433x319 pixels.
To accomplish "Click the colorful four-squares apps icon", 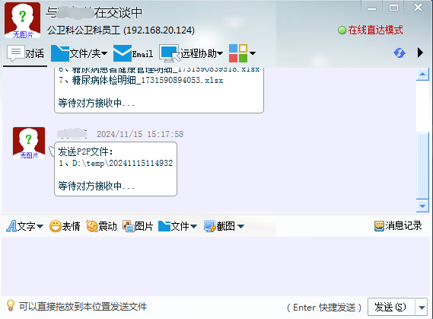I will pyautogui.click(x=238, y=53).
